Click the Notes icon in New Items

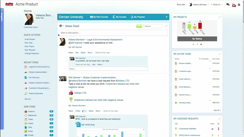pos(26,131)
